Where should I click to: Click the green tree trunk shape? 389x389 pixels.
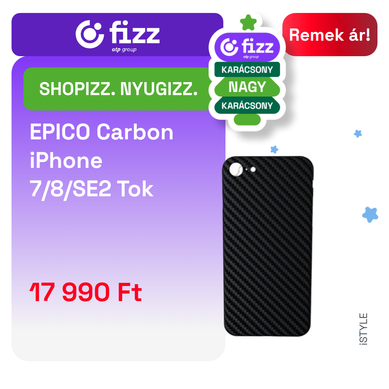pyautogui.click(x=247, y=120)
